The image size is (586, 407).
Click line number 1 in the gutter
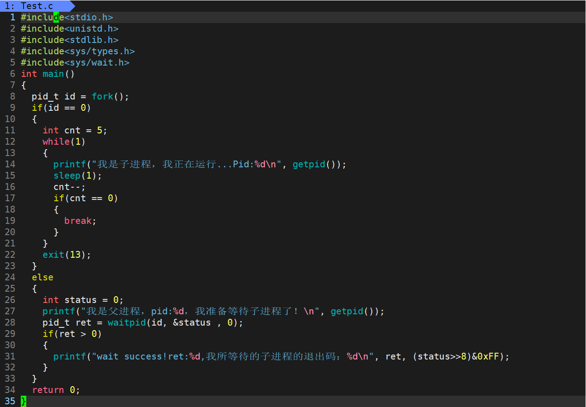(13, 17)
